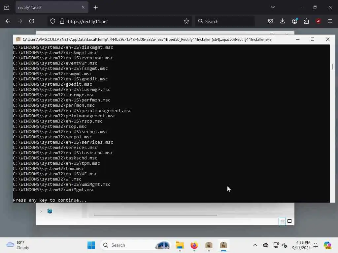List all tabs dropdown arrow

[273, 7]
